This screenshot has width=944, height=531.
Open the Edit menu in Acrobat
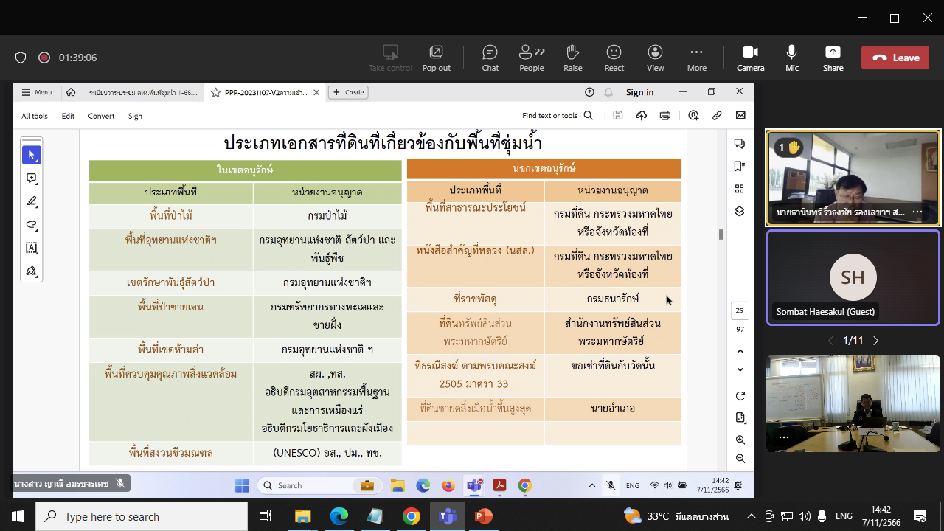coord(68,116)
